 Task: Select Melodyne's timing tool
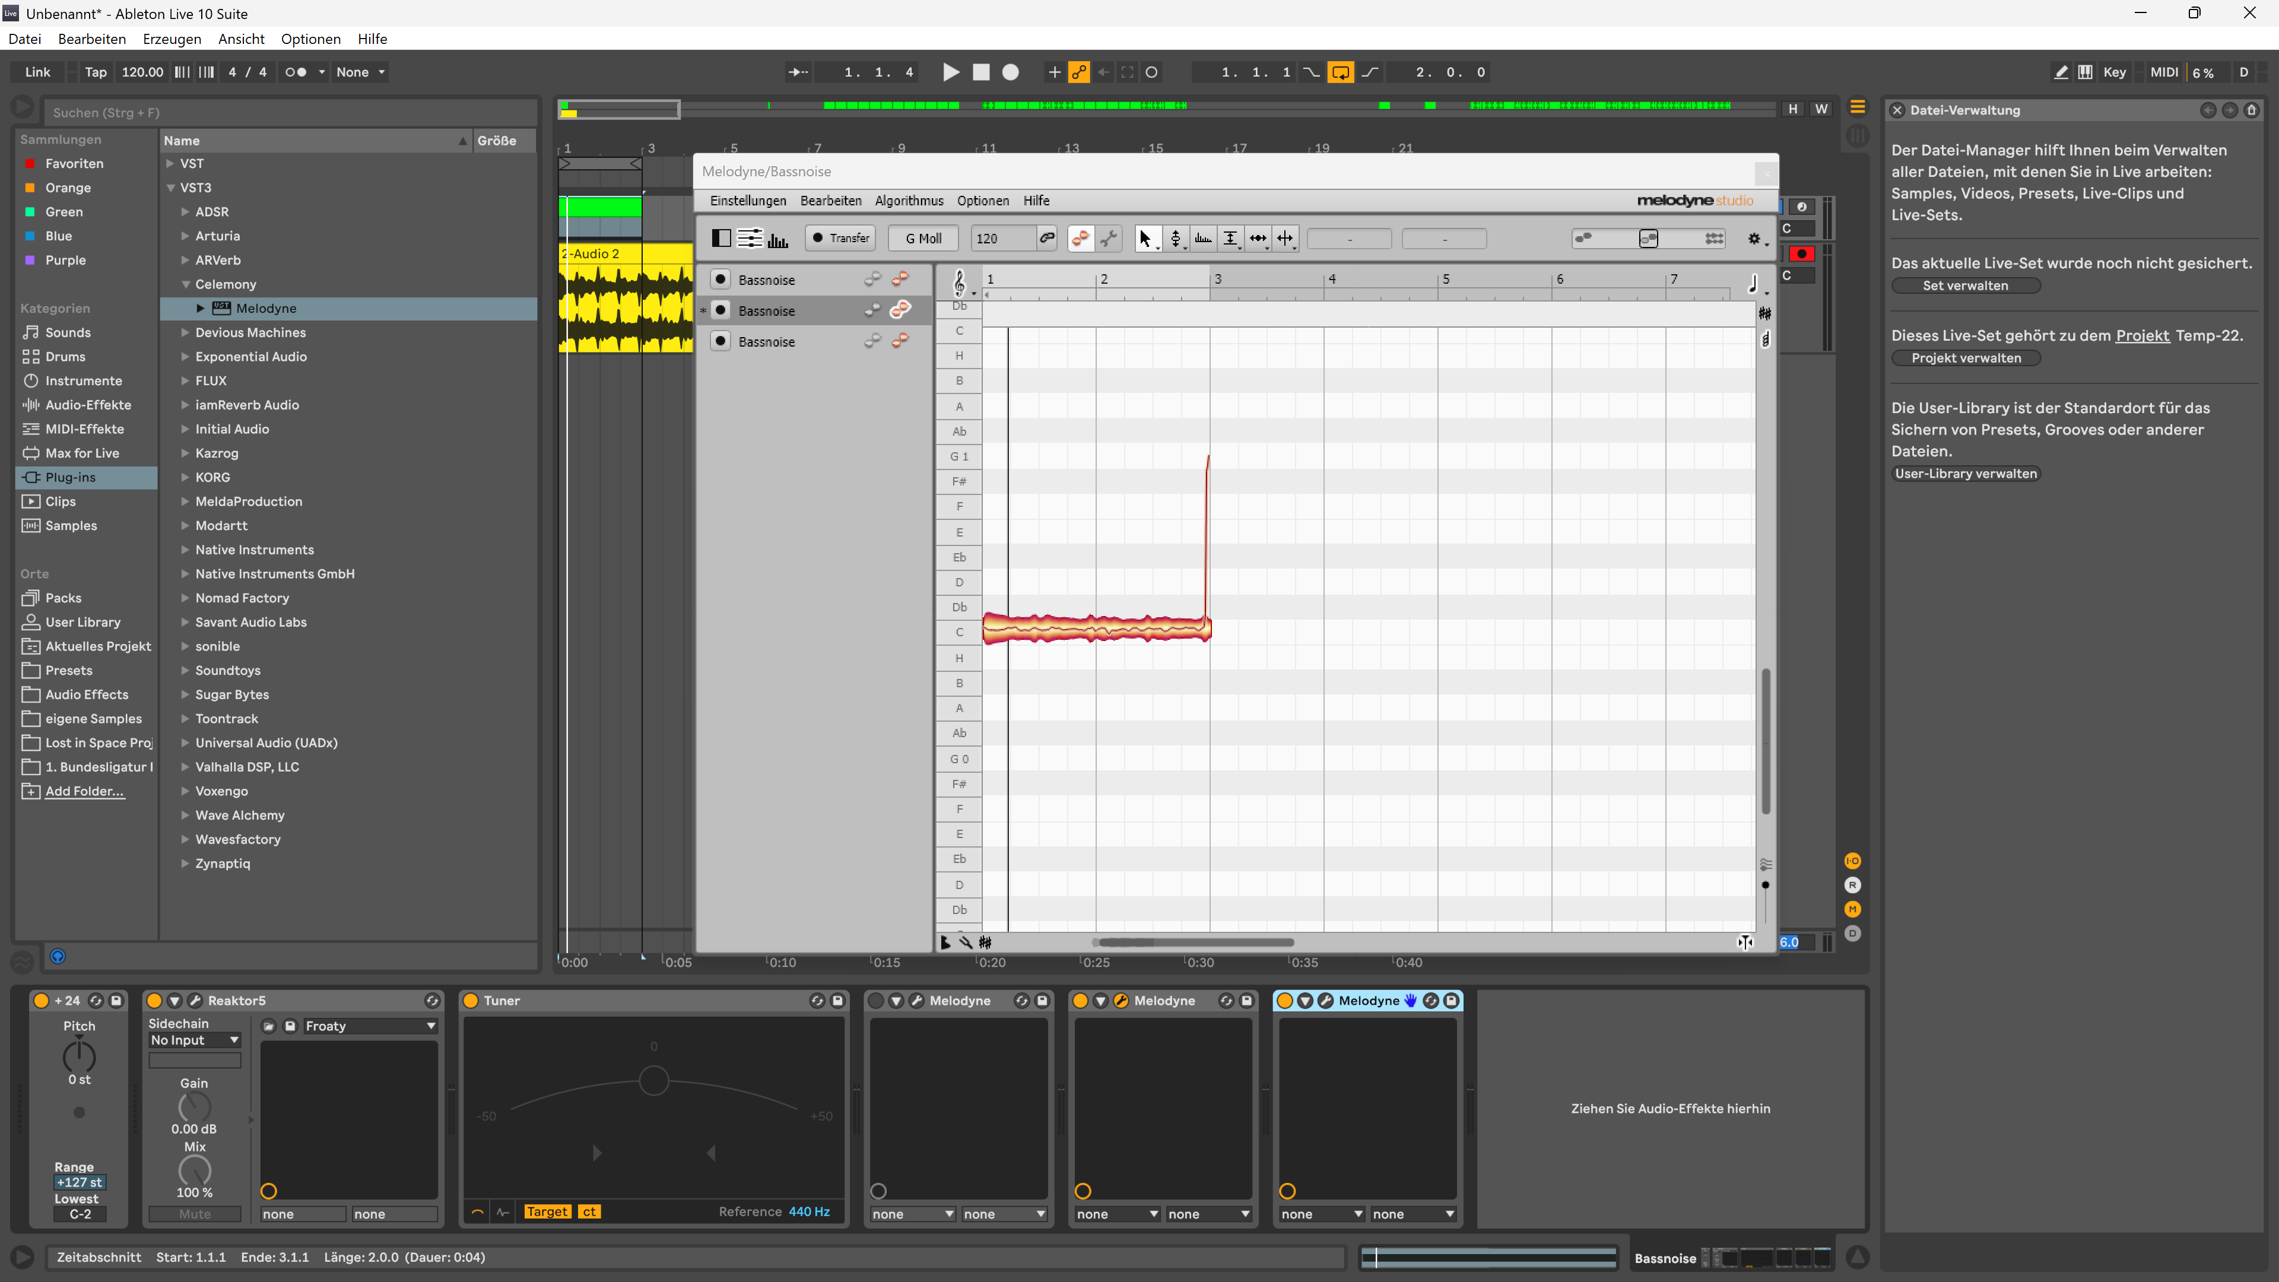tap(1257, 238)
